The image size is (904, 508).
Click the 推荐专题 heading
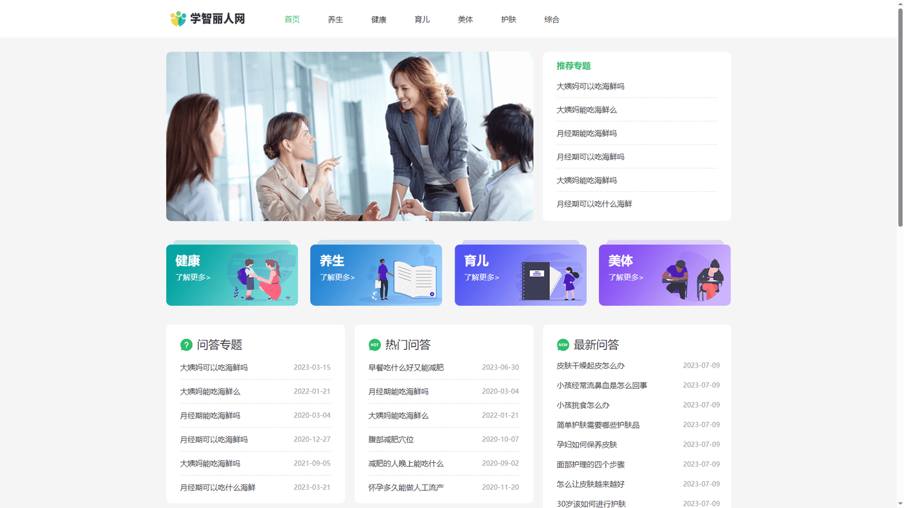tap(573, 66)
